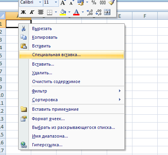Image resolution: width=168 pixels, height=155 pixels.
Task: Choose Очистить содержимое
Action: [72, 81]
